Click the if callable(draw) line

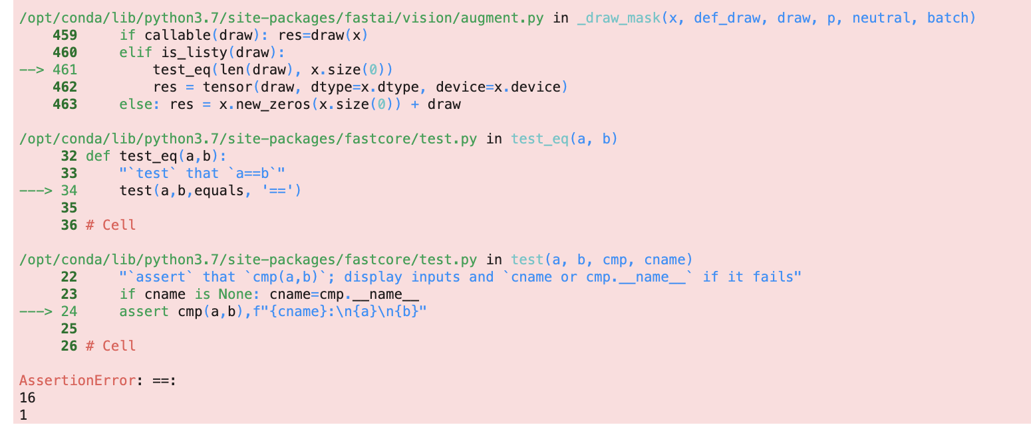pyautogui.click(x=239, y=35)
